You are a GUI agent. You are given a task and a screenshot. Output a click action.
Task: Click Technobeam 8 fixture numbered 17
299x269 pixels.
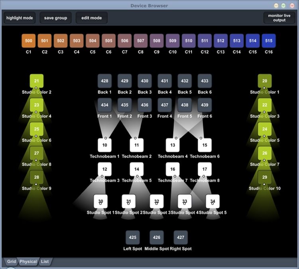coord(205,169)
